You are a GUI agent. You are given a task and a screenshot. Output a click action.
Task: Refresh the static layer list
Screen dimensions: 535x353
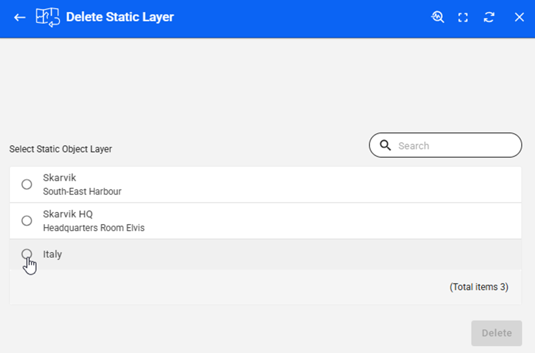click(489, 18)
